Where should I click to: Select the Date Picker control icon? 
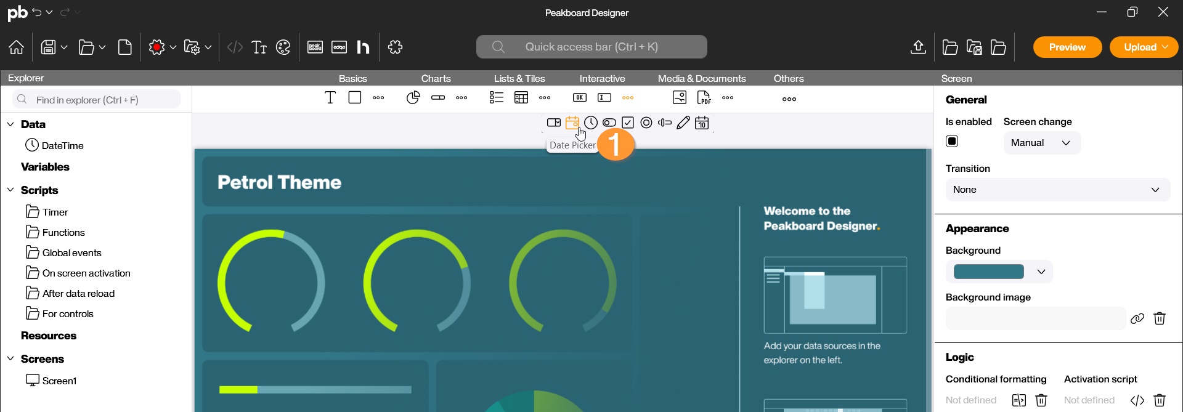pos(572,123)
